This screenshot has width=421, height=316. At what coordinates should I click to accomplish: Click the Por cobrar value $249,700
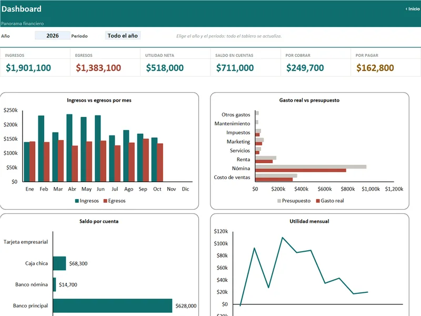click(x=305, y=68)
